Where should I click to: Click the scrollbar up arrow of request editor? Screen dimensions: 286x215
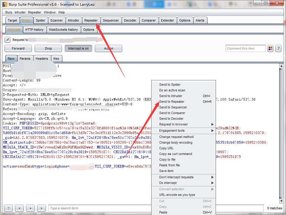click(x=281, y=66)
